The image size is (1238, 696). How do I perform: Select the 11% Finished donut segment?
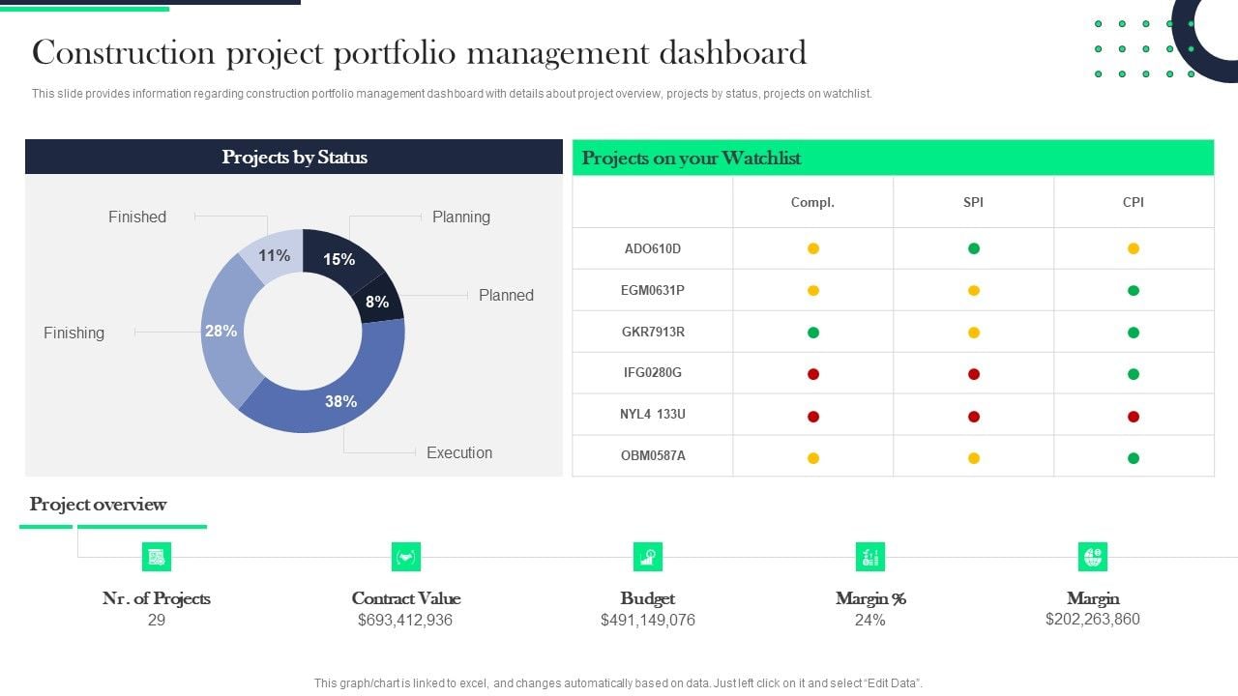274,255
